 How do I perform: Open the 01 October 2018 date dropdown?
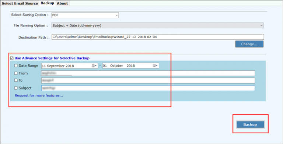tap(131, 66)
